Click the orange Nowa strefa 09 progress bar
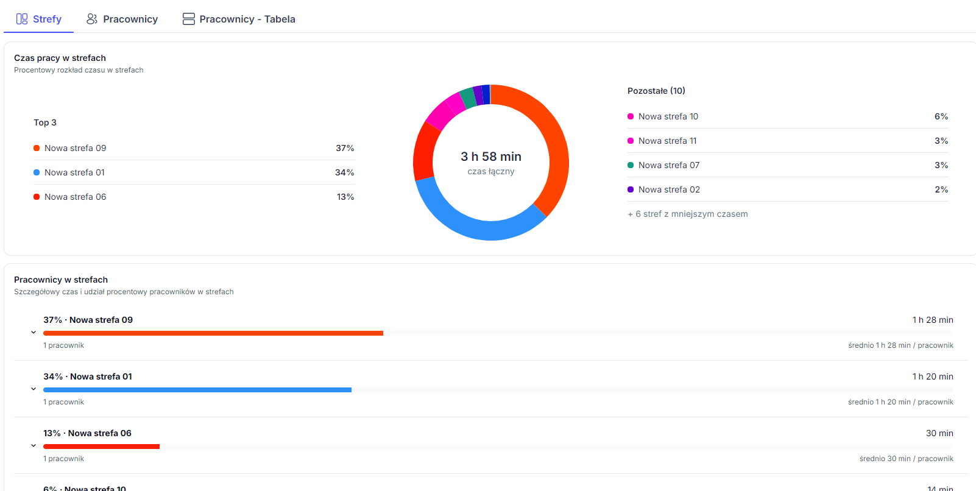 213,333
